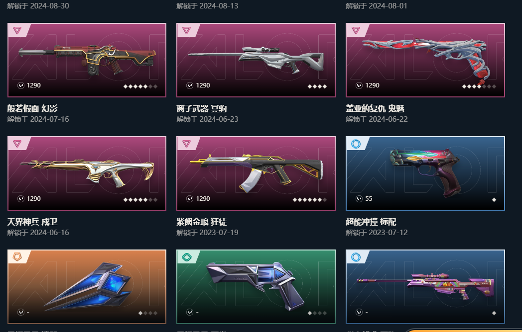Select the 天界神兵 戍卫 skin card

87,173
